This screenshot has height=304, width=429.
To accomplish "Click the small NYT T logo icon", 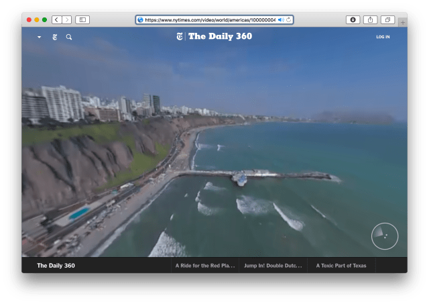I will (x=55, y=37).
